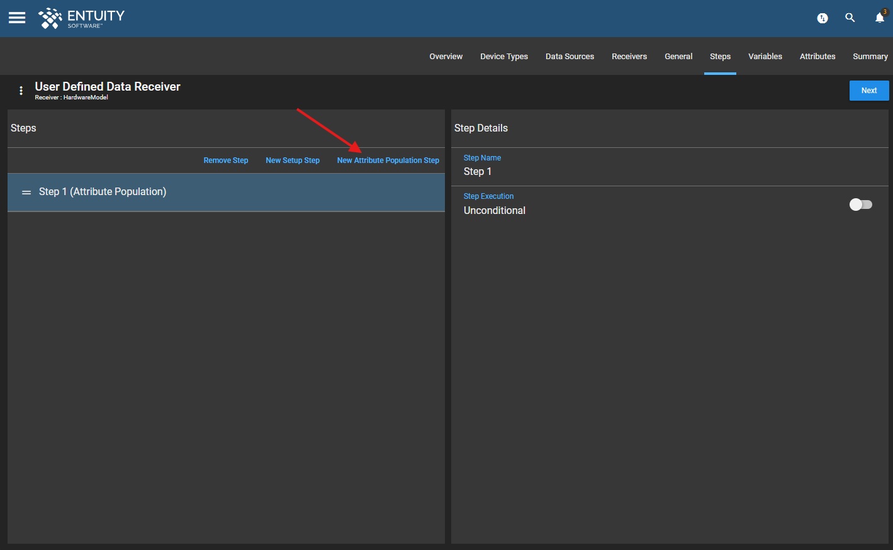This screenshot has height=550, width=893.
Task: Edit the Step Name field
Action: point(669,167)
